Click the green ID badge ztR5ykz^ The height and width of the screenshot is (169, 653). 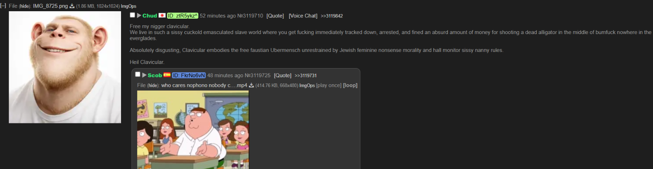point(183,16)
